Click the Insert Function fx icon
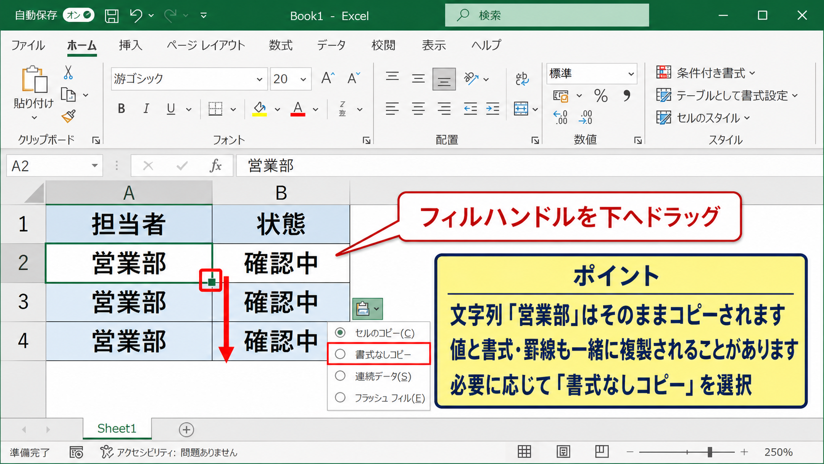The image size is (824, 464). tap(215, 166)
